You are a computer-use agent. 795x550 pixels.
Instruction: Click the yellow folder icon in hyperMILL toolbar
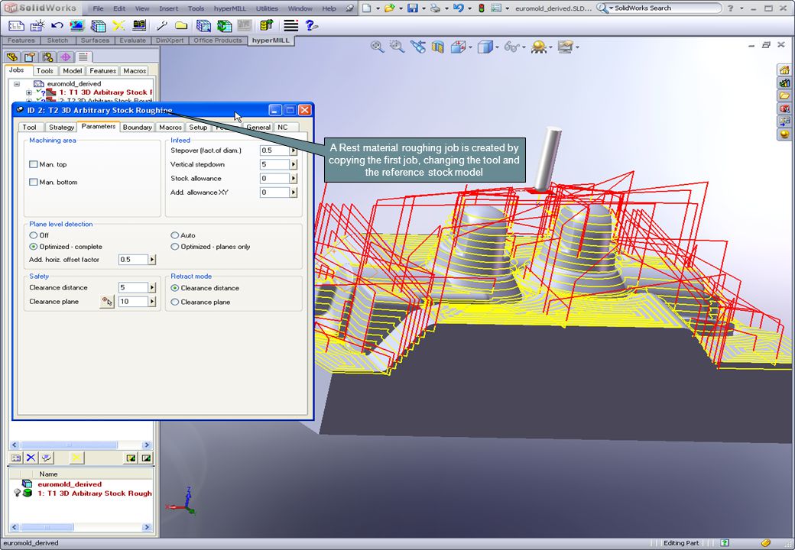180,25
